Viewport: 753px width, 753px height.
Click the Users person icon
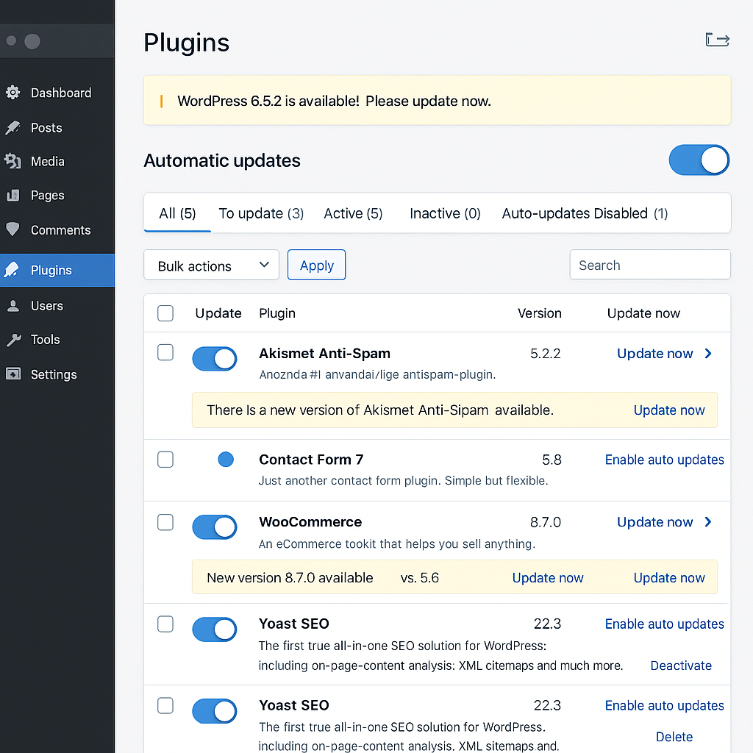[13, 306]
